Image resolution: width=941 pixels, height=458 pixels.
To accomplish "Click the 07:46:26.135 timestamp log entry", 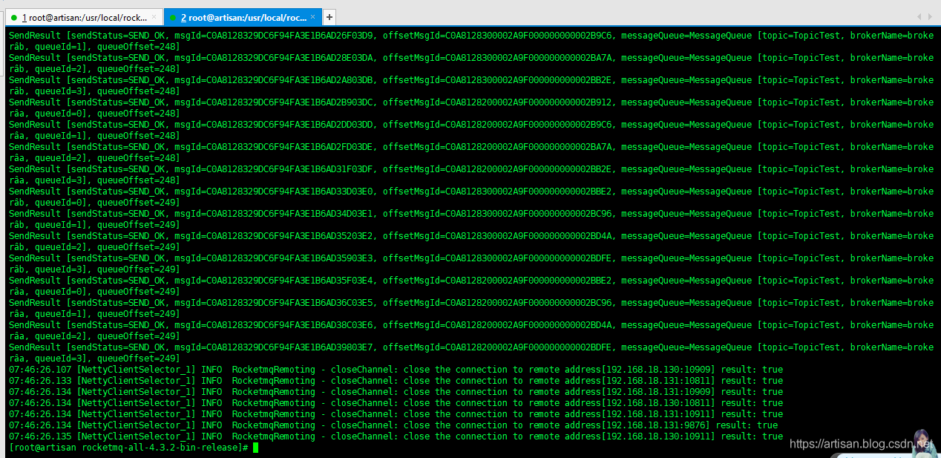I will coord(40,436).
